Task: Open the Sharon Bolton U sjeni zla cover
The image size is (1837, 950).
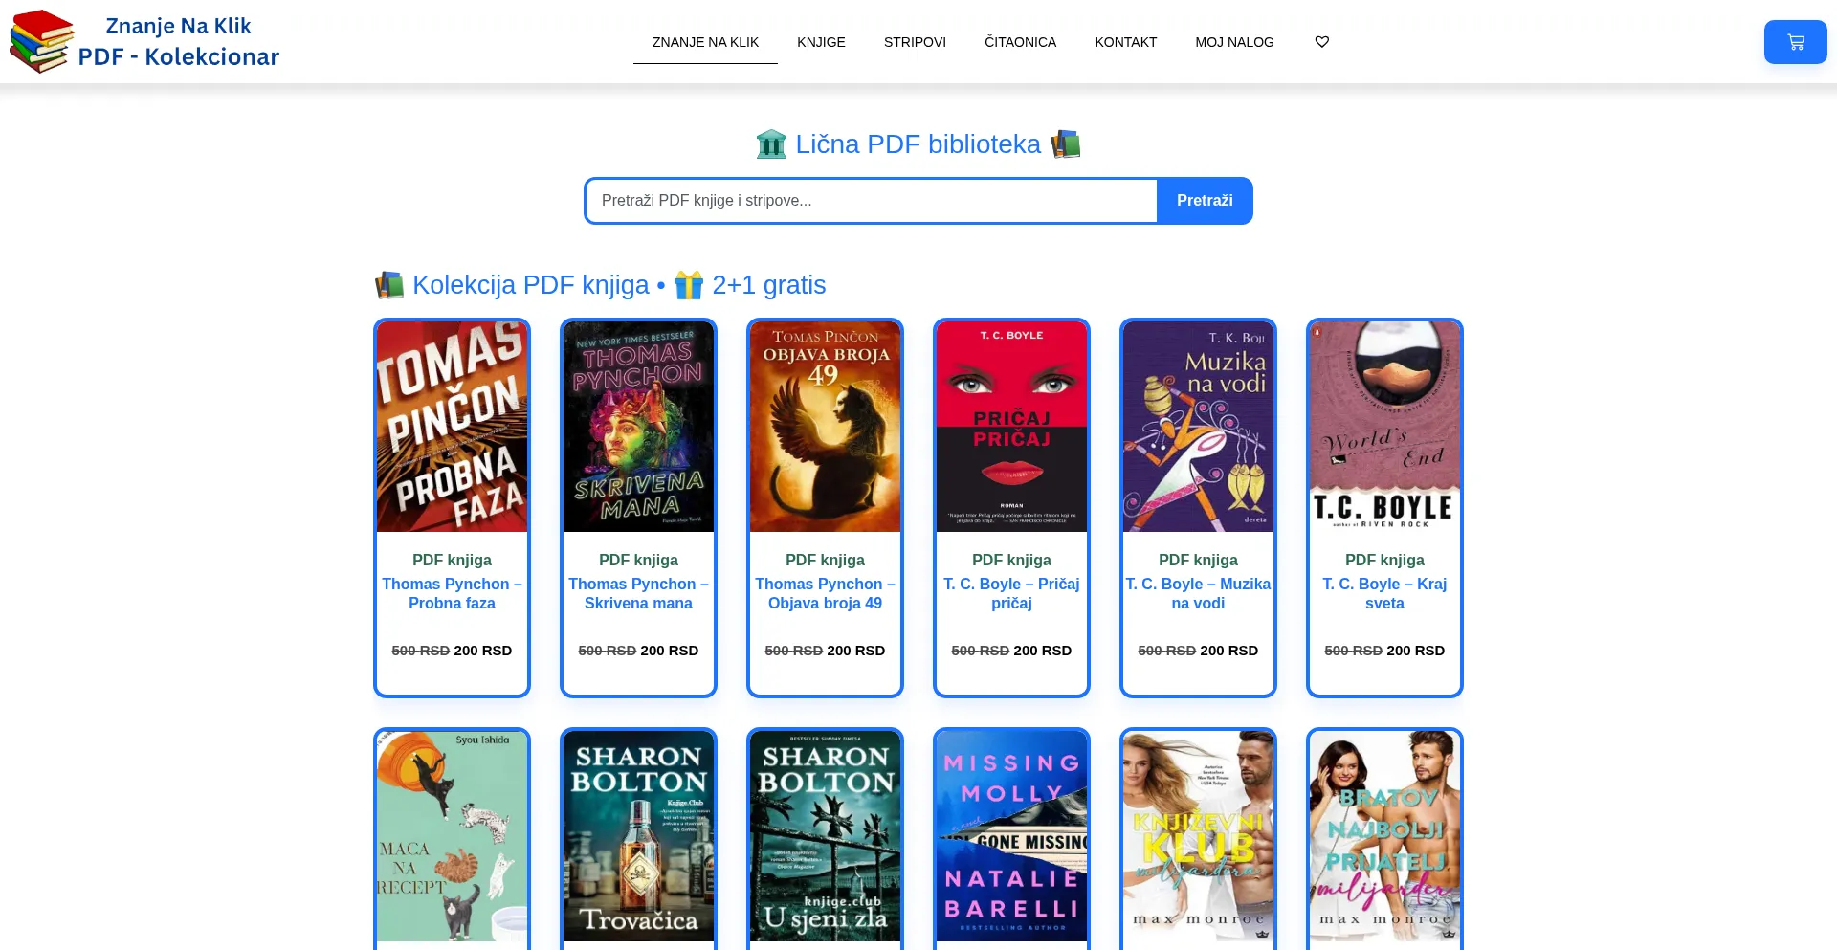Action: click(825, 836)
